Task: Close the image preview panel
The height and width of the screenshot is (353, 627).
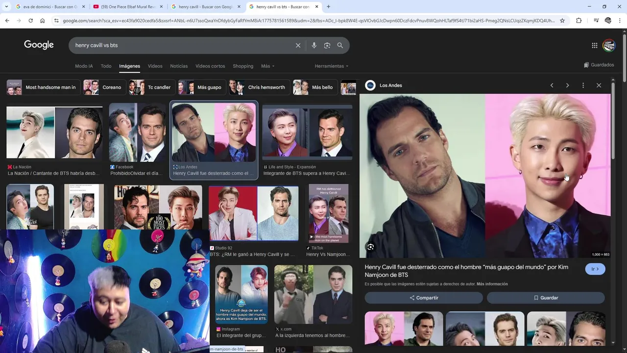Action: [x=599, y=85]
